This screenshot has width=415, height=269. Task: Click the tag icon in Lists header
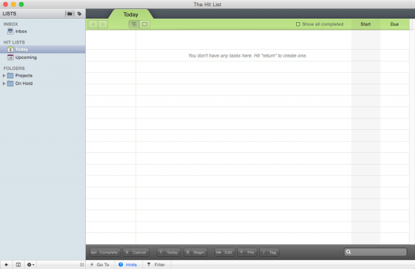80,14
